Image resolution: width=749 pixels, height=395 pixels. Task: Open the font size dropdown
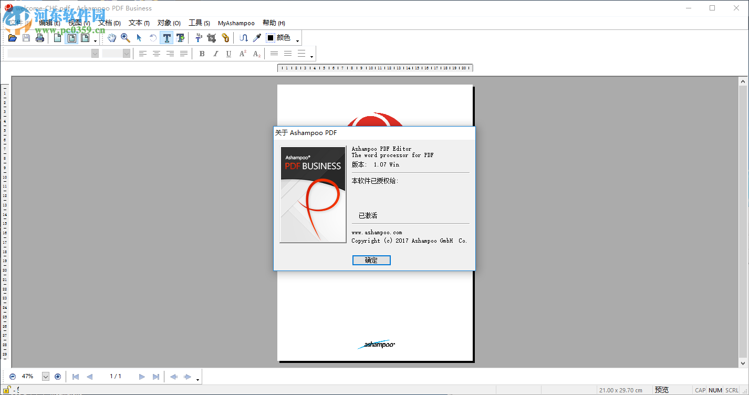(126, 53)
